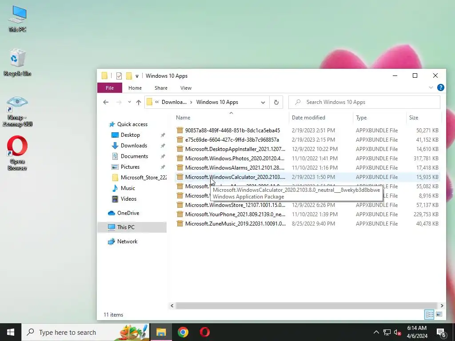Sort files by Date modified column

[308, 117]
